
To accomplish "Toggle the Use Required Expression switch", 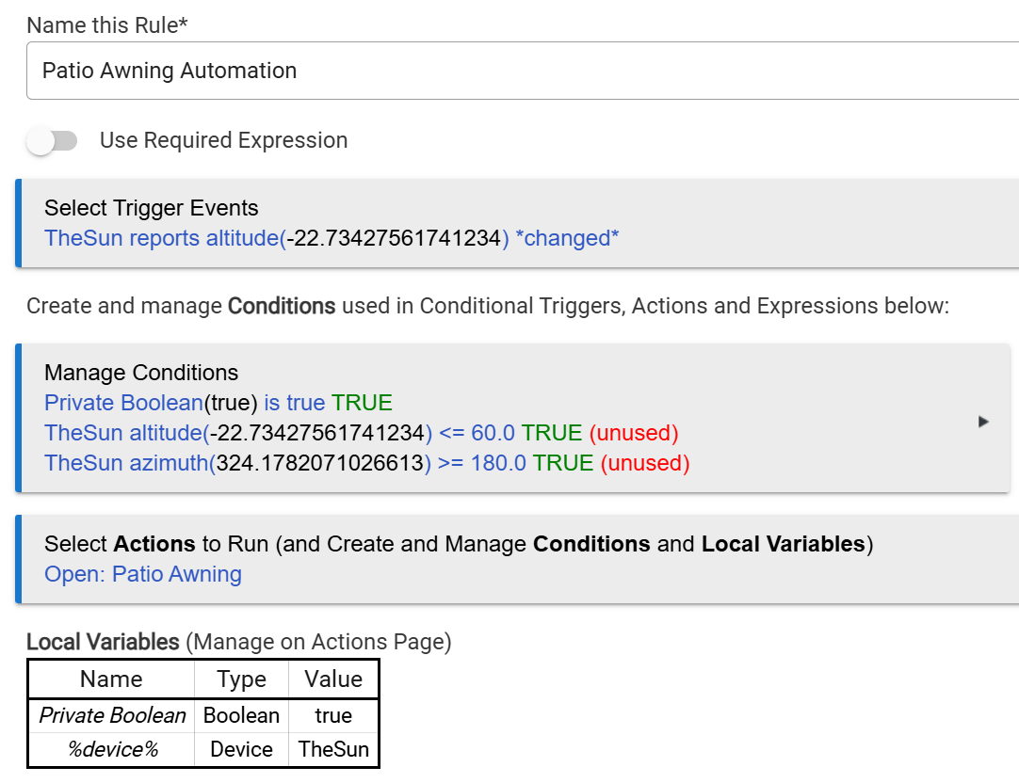I will 52,140.
